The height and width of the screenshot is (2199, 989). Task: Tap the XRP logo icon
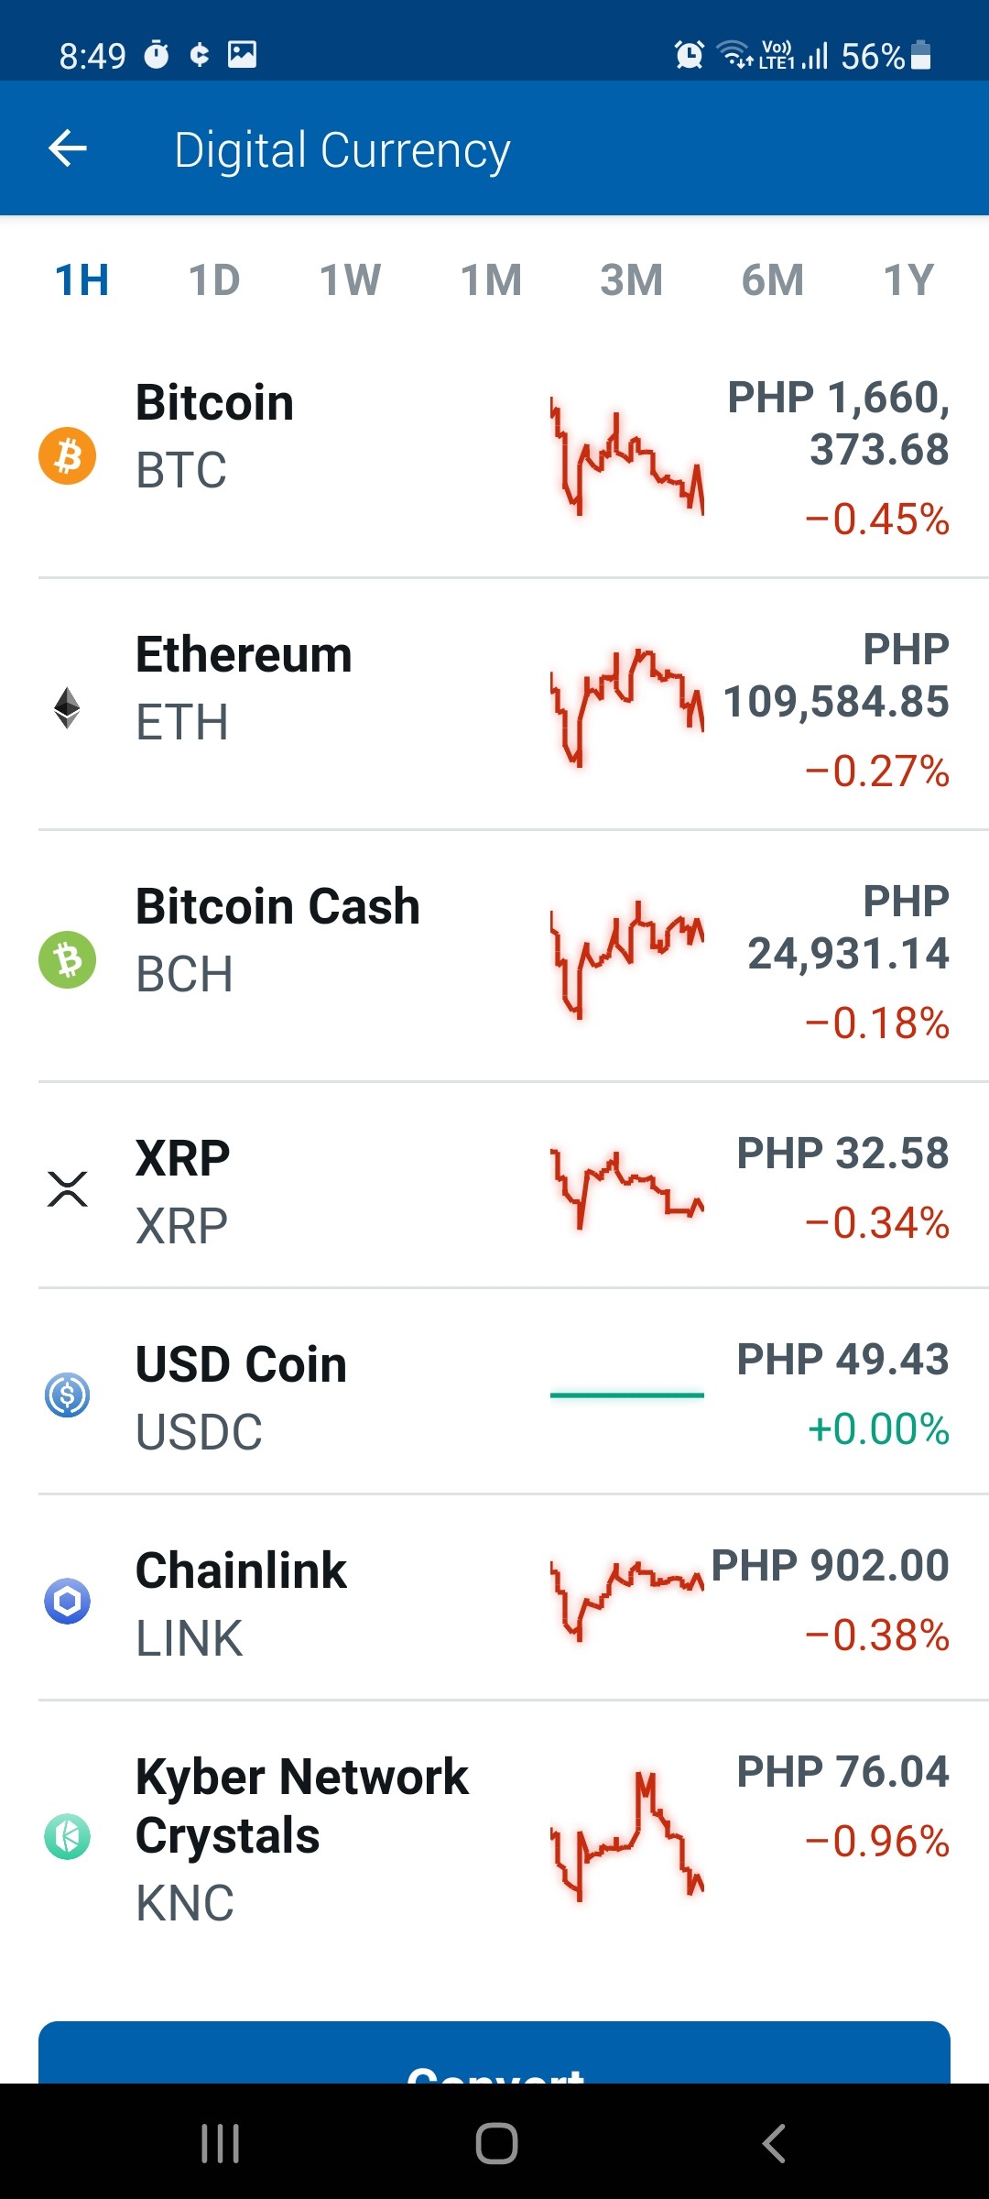(x=67, y=1188)
